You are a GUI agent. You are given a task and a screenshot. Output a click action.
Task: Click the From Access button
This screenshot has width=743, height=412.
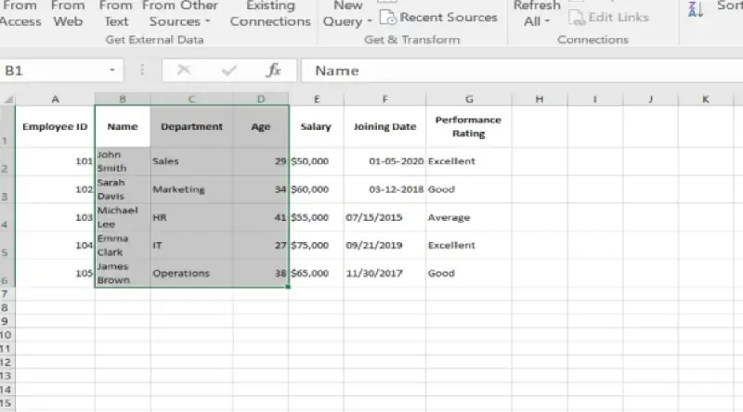pos(20,14)
